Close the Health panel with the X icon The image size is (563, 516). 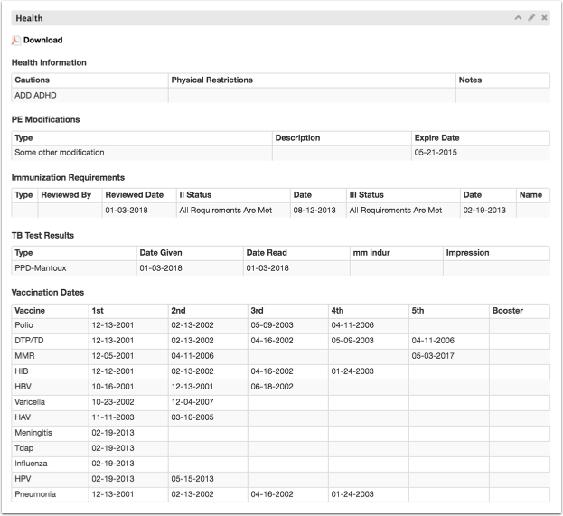544,17
